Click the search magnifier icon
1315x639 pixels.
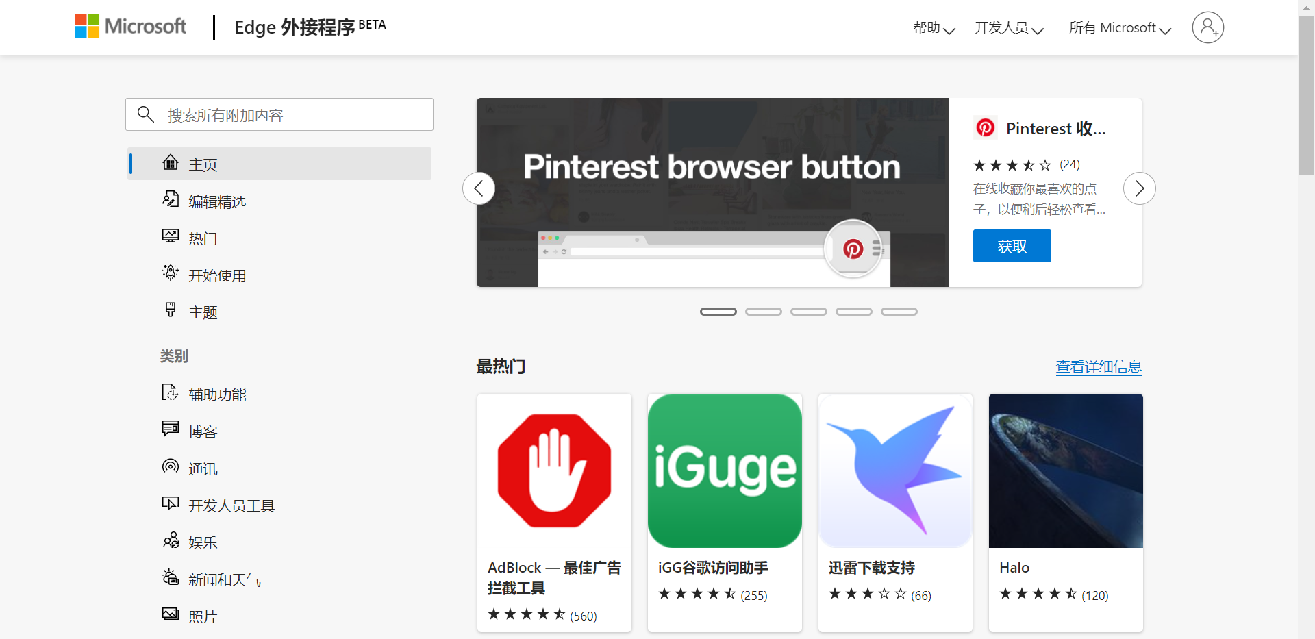pyautogui.click(x=145, y=114)
